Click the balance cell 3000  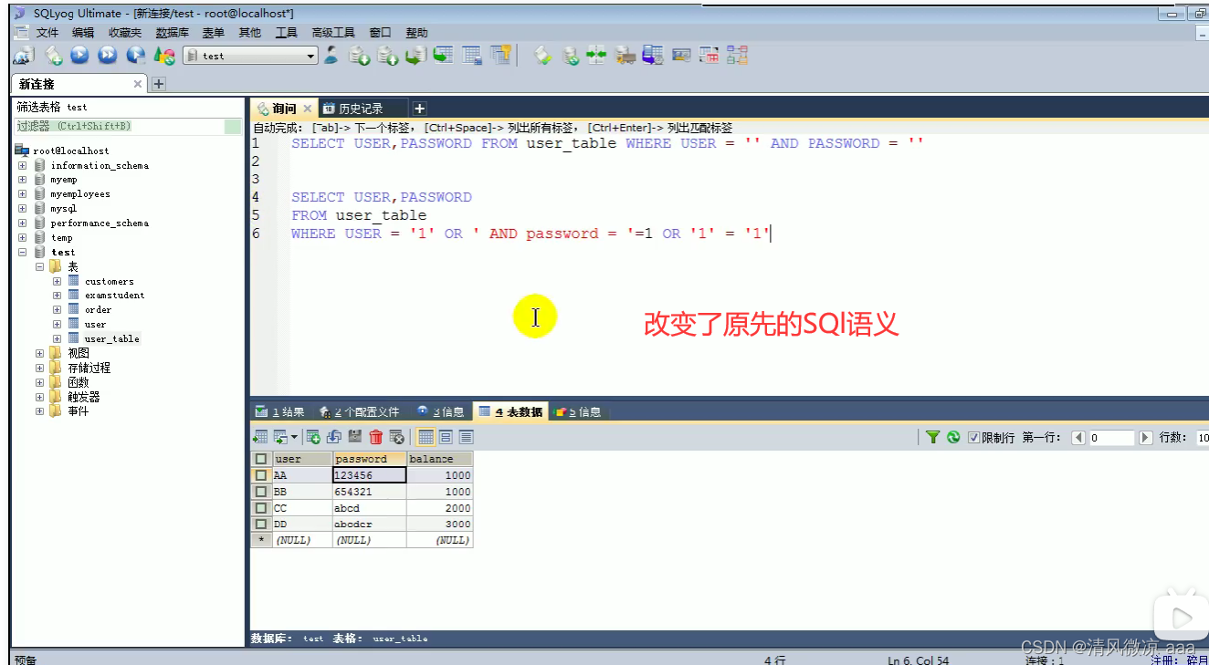click(440, 525)
